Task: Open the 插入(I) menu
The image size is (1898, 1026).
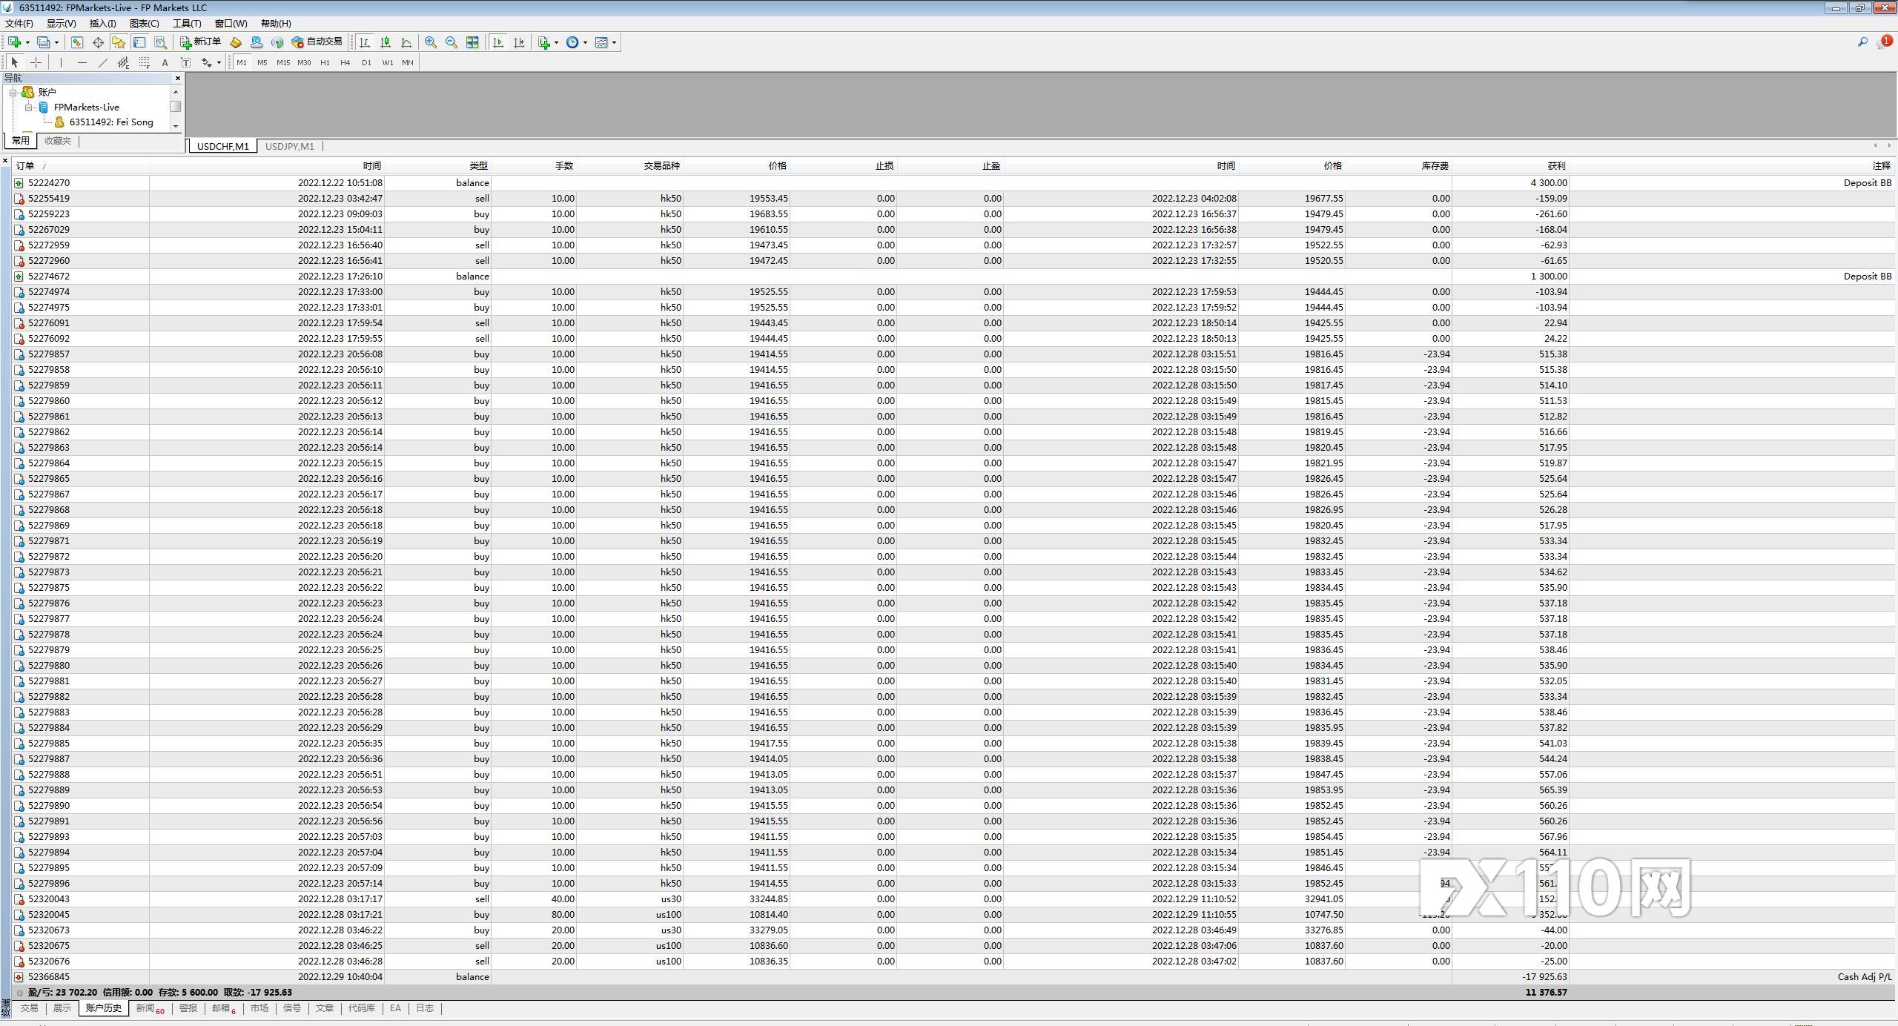Action: tap(102, 23)
